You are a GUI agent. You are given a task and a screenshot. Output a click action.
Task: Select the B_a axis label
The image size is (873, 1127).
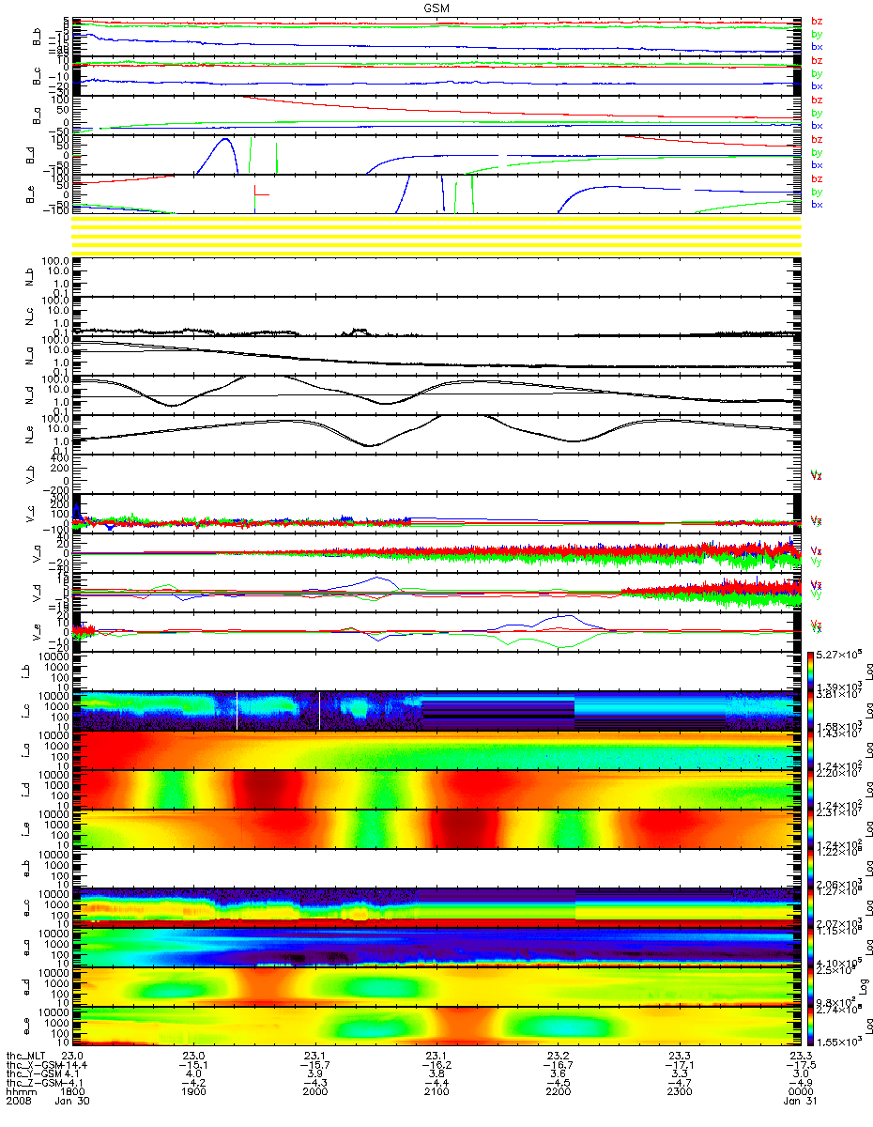coord(38,116)
